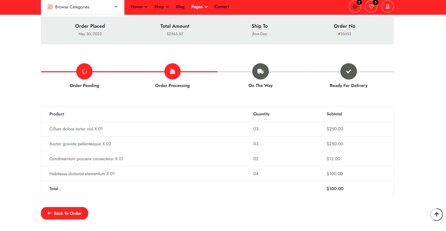Open the shopping basket icon
This screenshot has height=231, width=446.
tap(355, 7)
